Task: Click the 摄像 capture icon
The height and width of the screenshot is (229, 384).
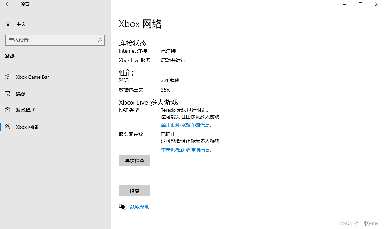Action: (x=8, y=94)
